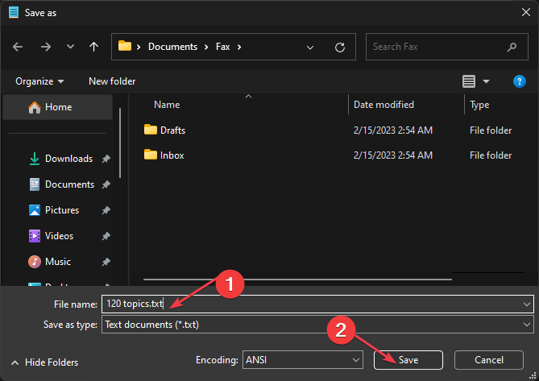Image resolution: width=539 pixels, height=381 pixels.
Task: Go up one folder level
Action: tap(93, 47)
